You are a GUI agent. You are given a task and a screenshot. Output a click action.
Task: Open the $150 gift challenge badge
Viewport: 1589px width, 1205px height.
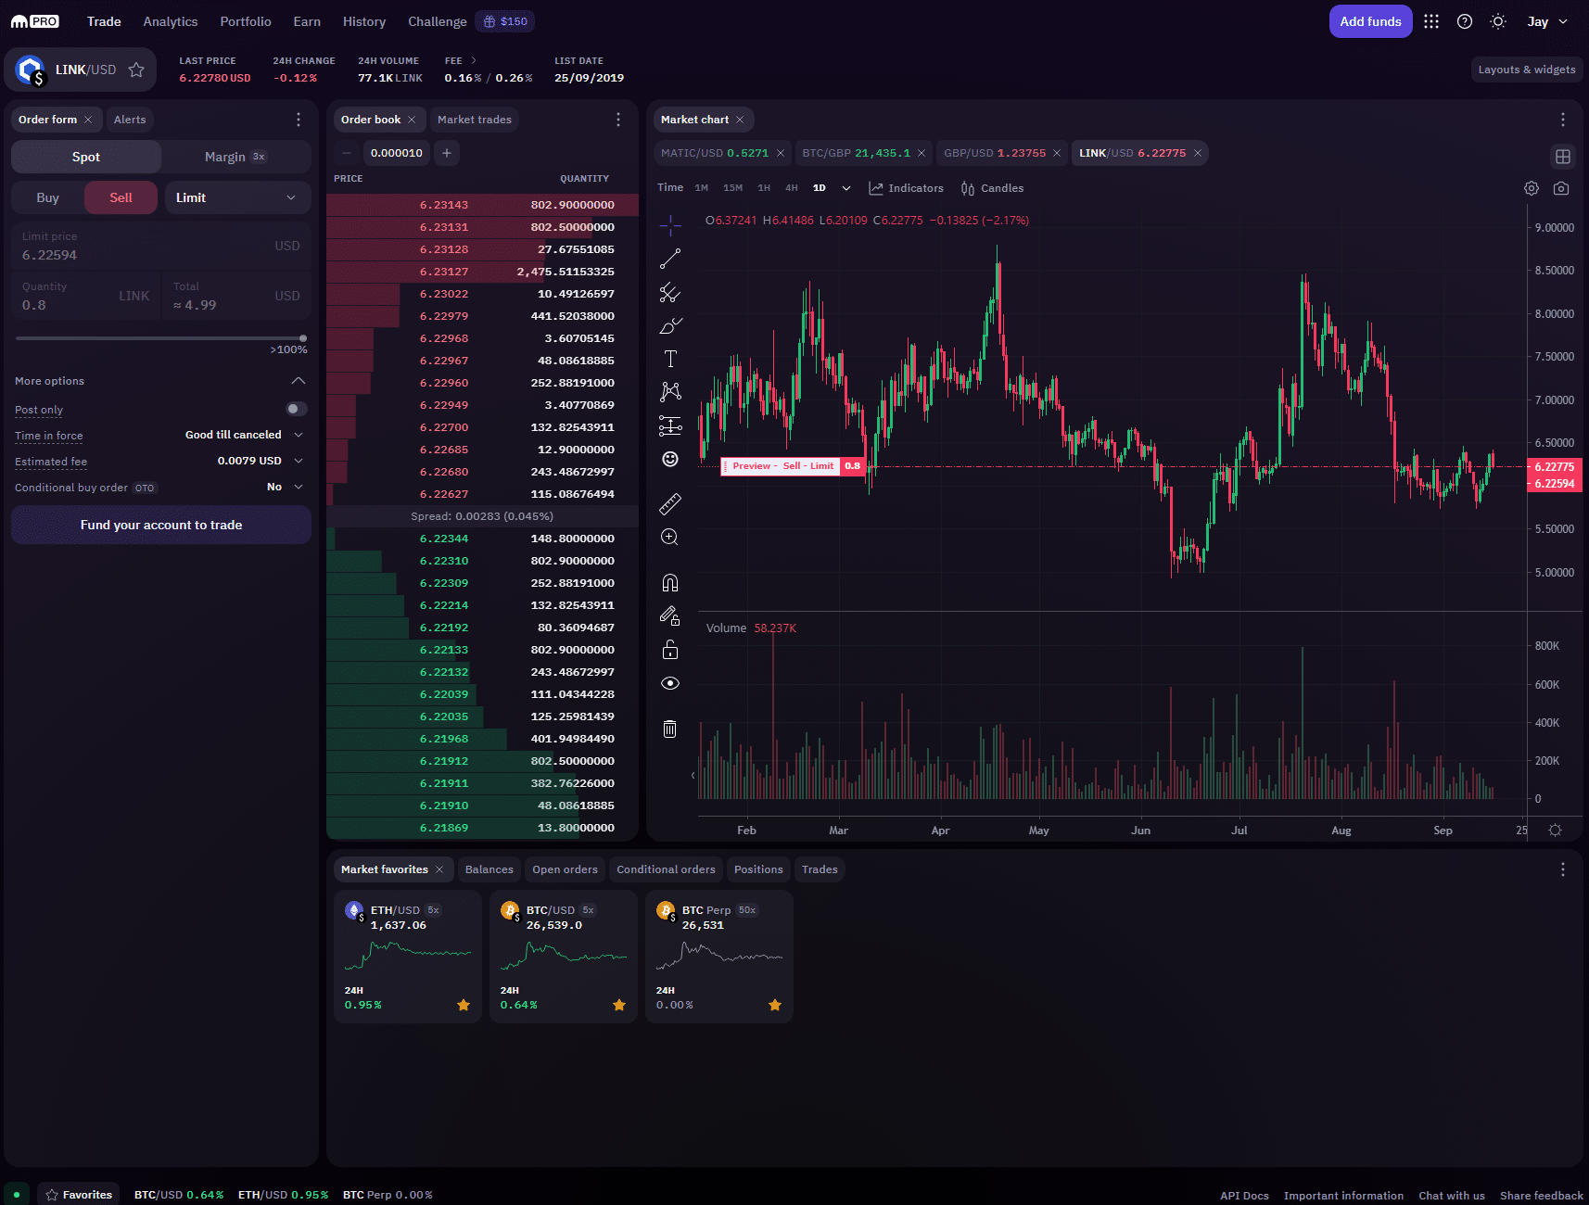click(505, 21)
